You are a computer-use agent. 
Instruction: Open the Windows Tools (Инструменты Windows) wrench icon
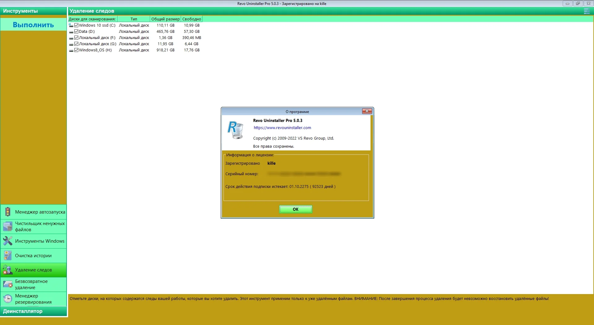coord(8,241)
